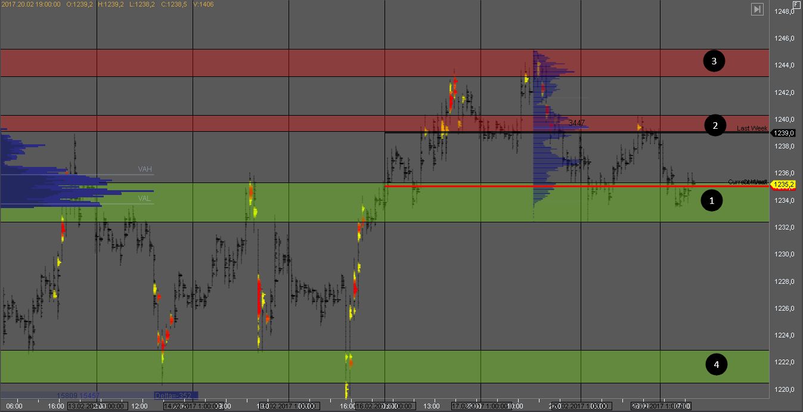
Task: Click the Delta=-352 indicator box
Action: (175, 395)
